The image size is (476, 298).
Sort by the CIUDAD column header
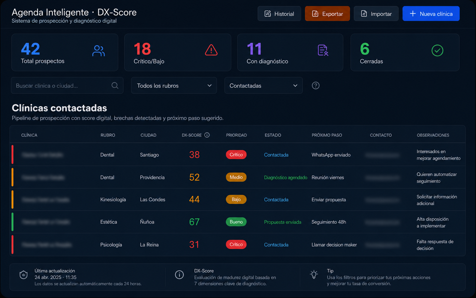(x=148, y=135)
